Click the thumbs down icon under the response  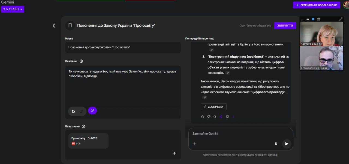tap(209, 117)
